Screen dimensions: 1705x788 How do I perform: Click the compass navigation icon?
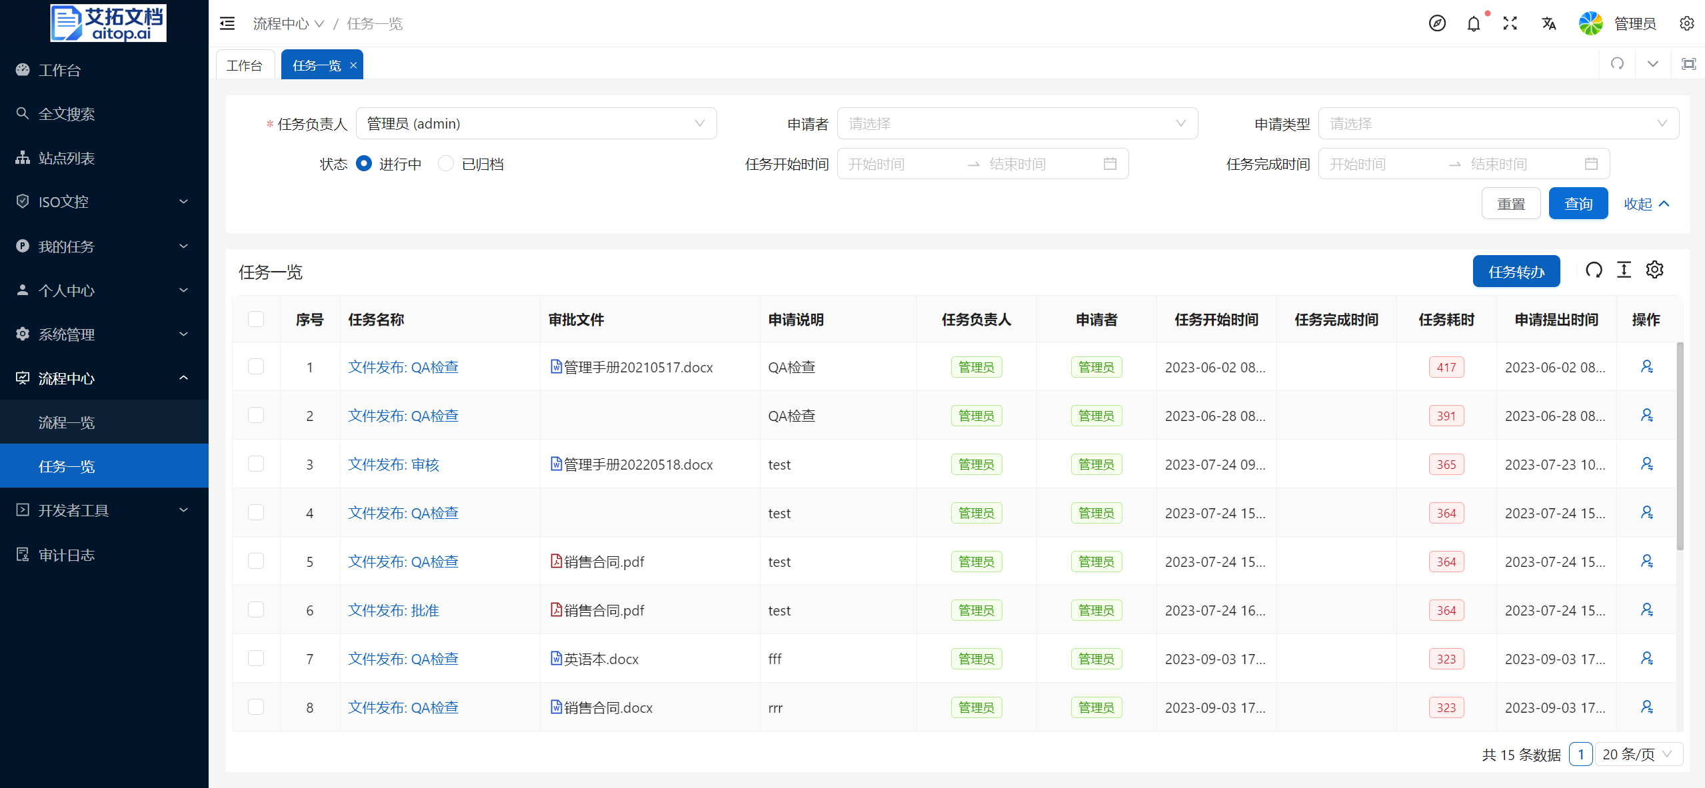click(1437, 24)
